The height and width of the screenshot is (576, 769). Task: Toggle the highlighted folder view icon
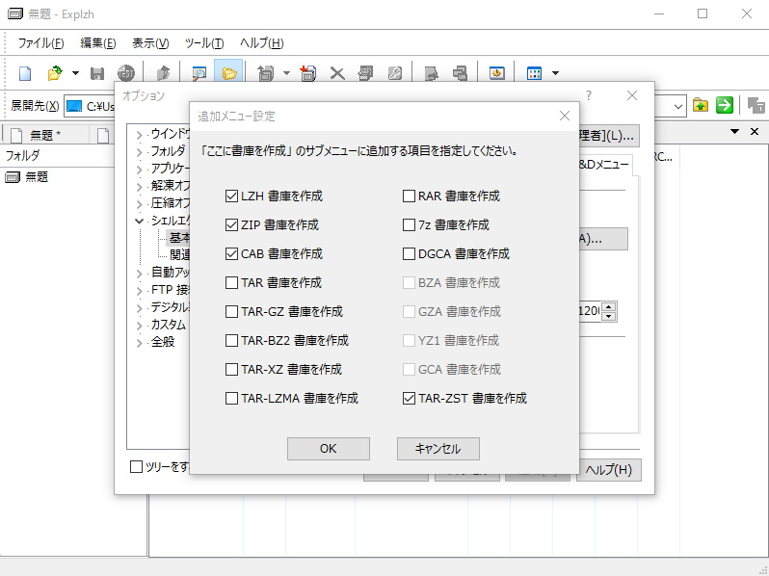point(228,73)
